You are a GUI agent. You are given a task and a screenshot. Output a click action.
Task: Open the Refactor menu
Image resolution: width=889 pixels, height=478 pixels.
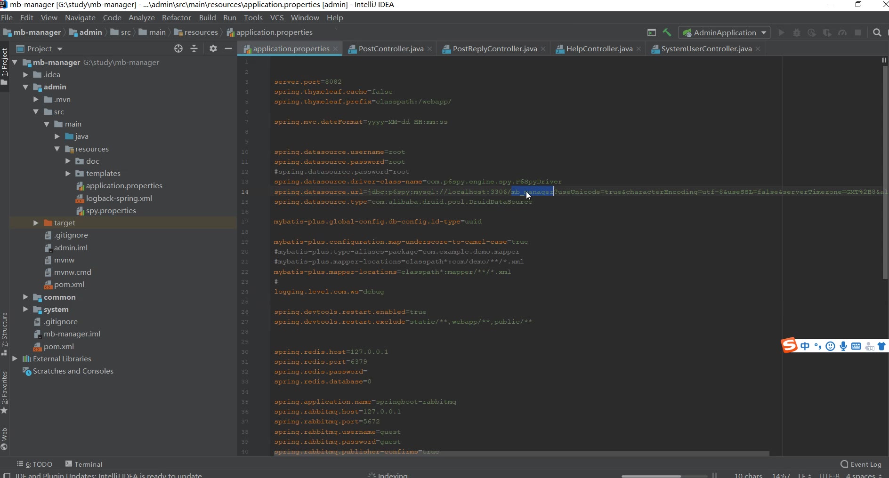point(176,17)
